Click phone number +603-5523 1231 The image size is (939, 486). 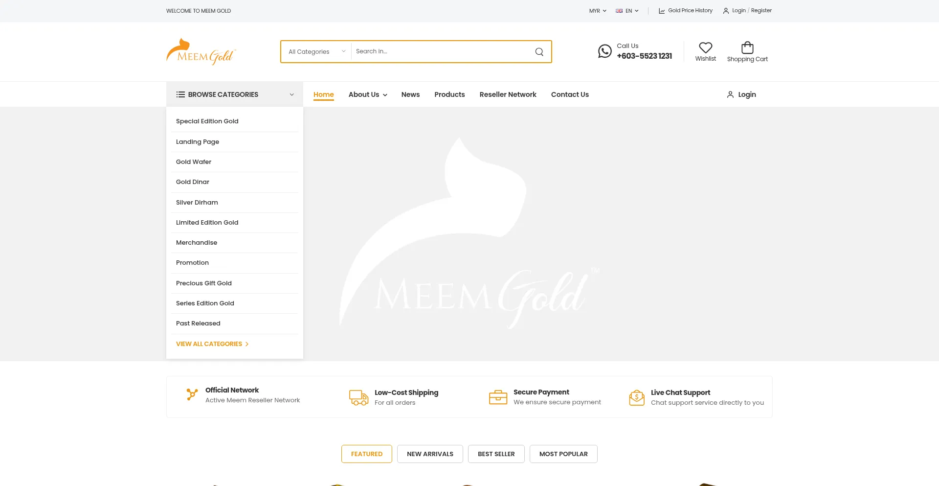pos(644,56)
